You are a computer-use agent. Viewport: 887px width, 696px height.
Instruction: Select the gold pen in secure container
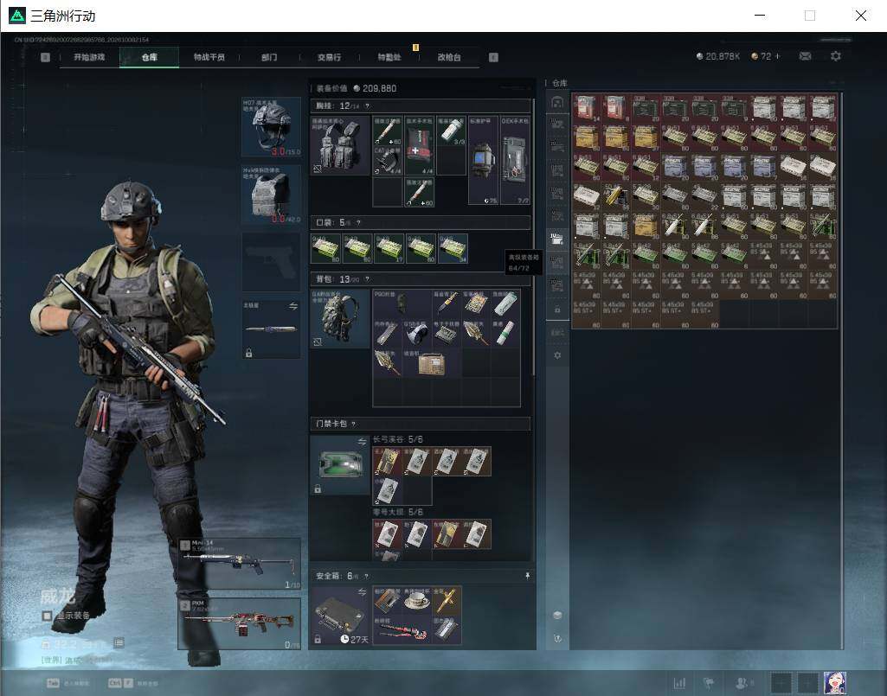pos(447,600)
